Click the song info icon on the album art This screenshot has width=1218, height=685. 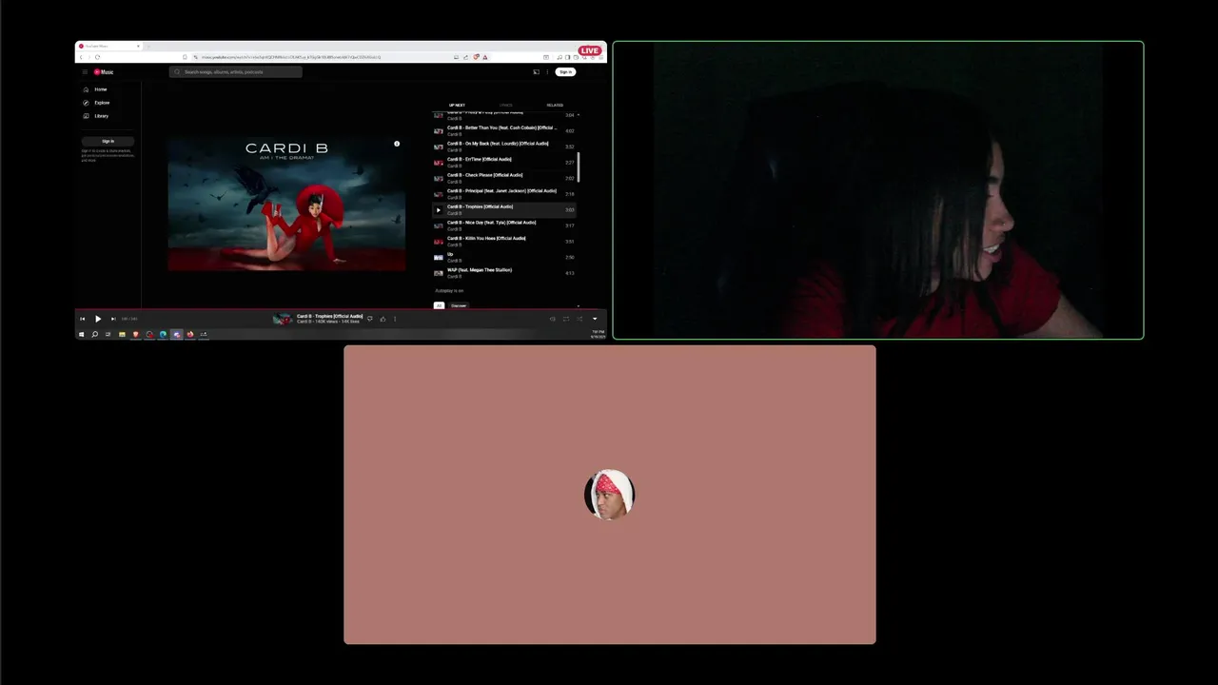point(397,144)
